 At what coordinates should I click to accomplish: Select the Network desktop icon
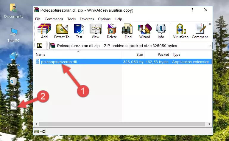point(13,59)
